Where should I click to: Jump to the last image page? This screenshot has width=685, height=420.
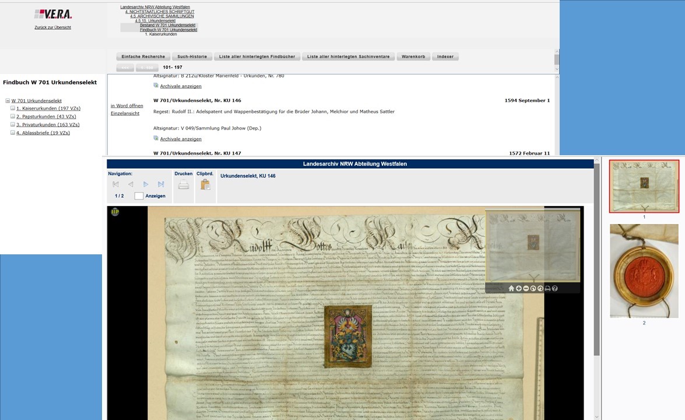pos(161,184)
